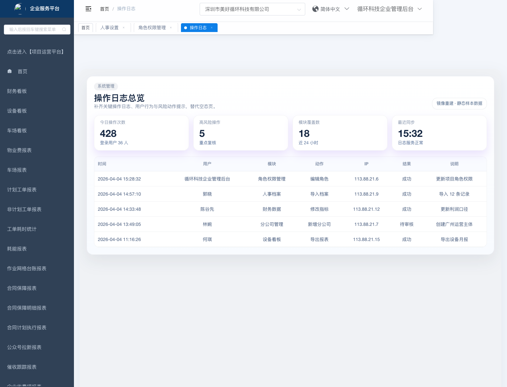This screenshot has width=507, height=387.
Task: Open 耗能报表 from the sidebar menu
Action: [17, 249]
